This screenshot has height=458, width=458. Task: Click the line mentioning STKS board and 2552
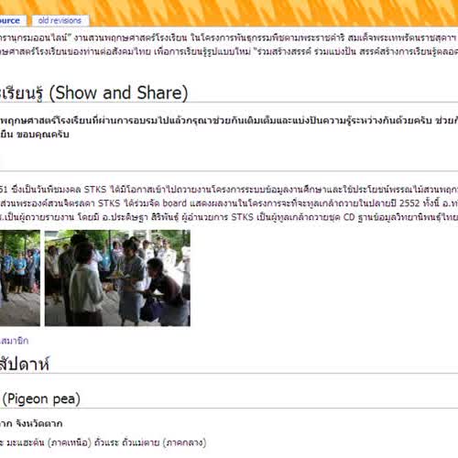[229, 203]
